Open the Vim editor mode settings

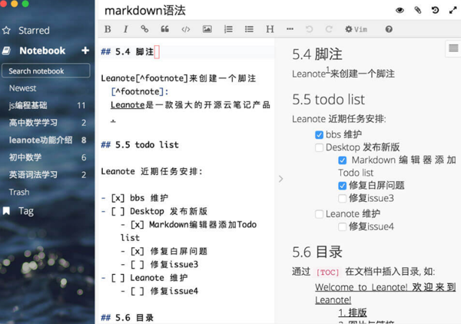pos(356,29)
